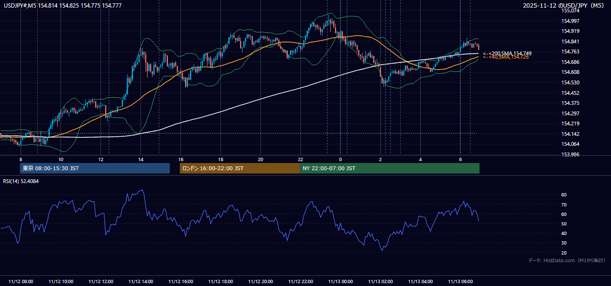Click hour tick 16 under the price chart
The width and height of the screenshot is (611, 286).
[x=181, y=159]
